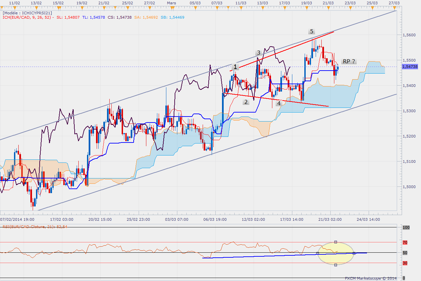Grab the right handle of the RSI ellipse
Viewport: 421px width, 281px height.
coord(354,253)
